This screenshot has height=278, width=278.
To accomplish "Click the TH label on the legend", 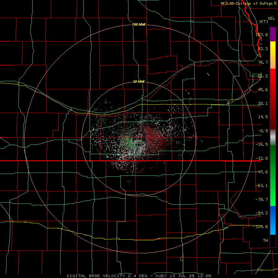I will tap(265, 241).
